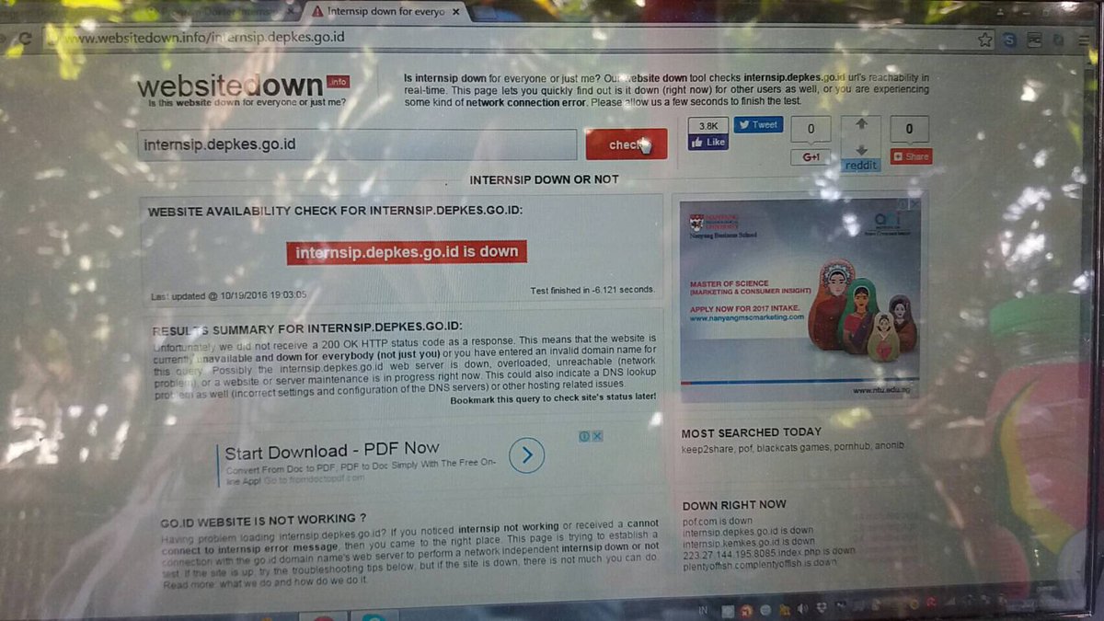Click the Nanyang Business School ad
This screenshot has height=621, width=1104.
799,299
